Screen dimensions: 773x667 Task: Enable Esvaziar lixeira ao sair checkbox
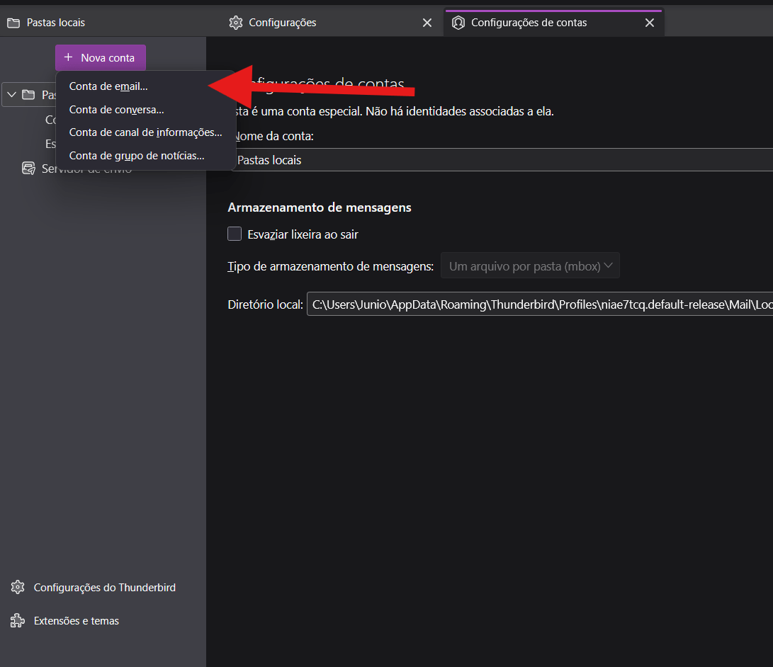coord(235,234)
